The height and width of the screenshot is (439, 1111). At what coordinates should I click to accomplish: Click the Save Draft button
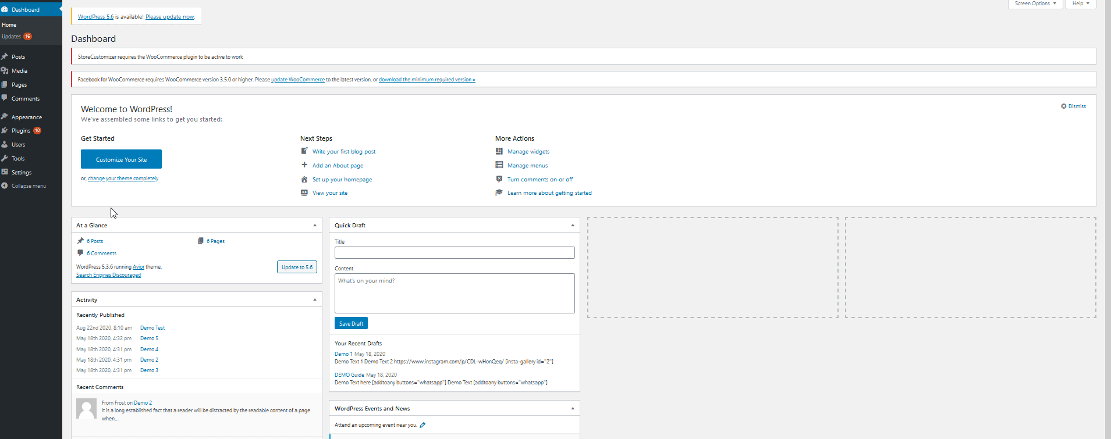pos(351,323)
